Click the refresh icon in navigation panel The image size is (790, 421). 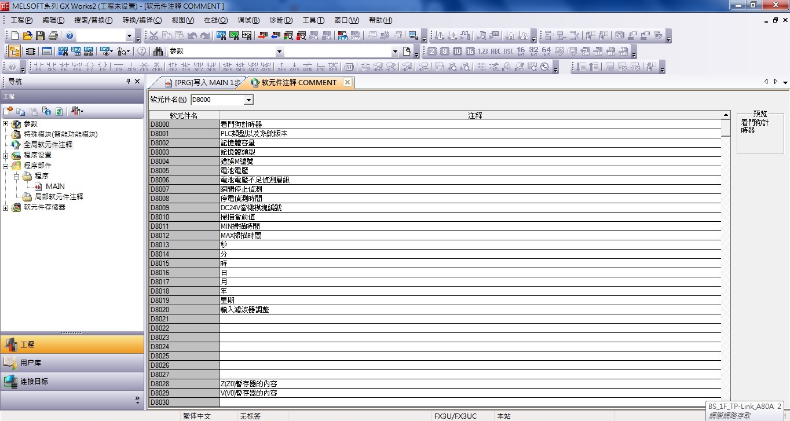pos(59,111)
